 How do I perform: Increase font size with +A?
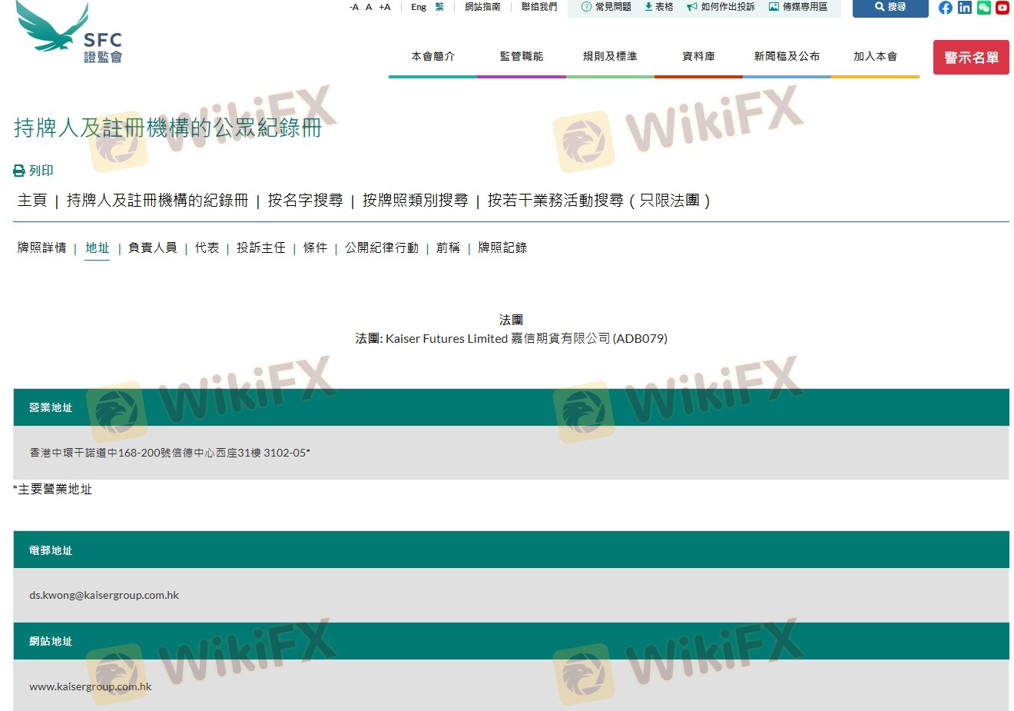(x=385, y=7)
